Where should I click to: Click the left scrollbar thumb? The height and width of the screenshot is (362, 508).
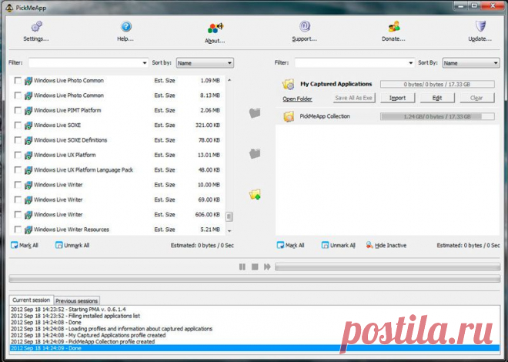[229, 216]
